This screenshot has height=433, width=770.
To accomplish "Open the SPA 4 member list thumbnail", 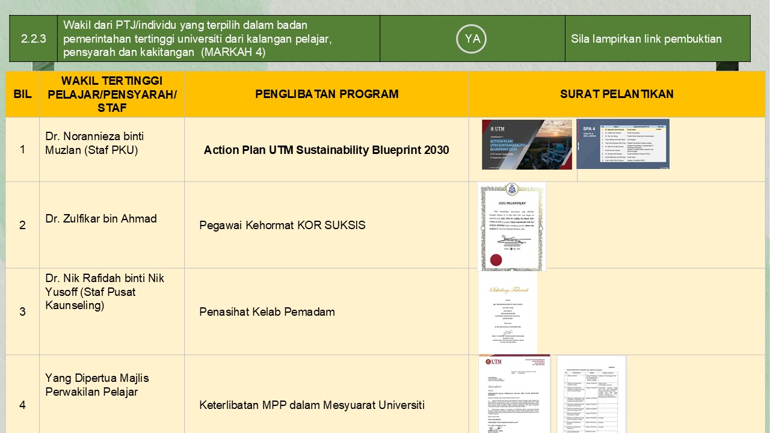I will (x=623, y=144).
